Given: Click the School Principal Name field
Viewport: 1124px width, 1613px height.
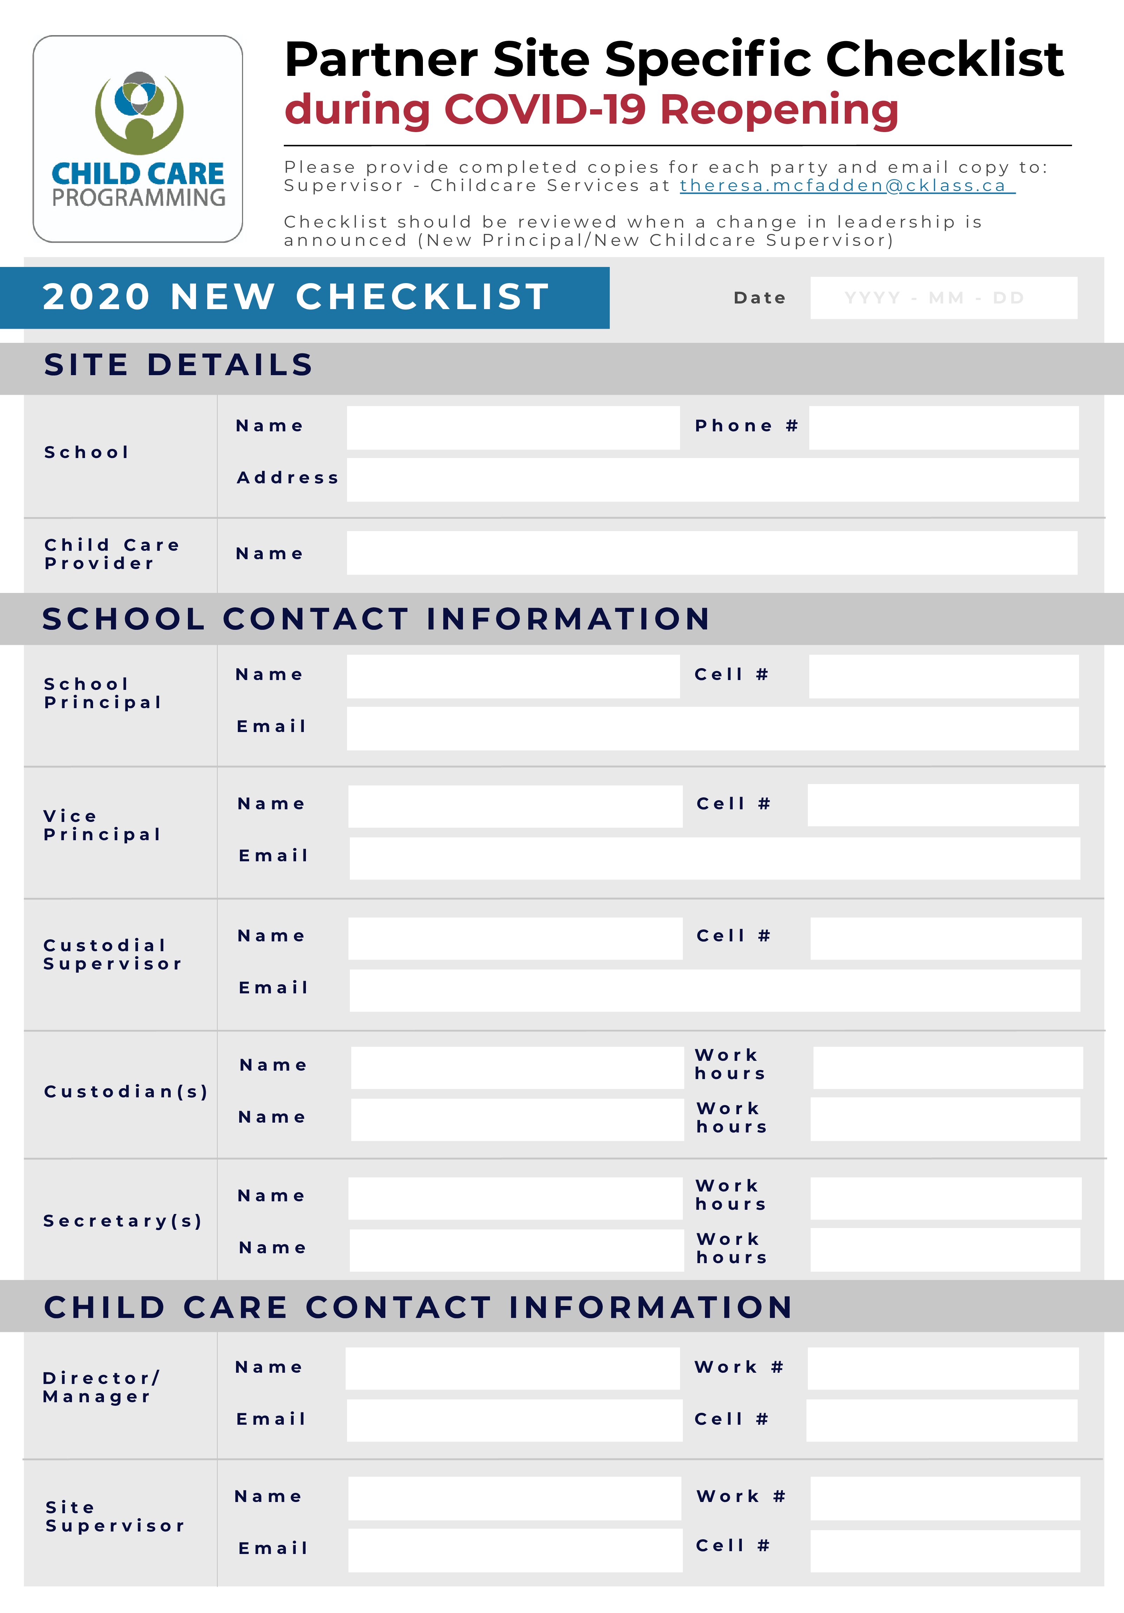Looking at the screenshot, I should pyautogui.click(x=513, y=677).
